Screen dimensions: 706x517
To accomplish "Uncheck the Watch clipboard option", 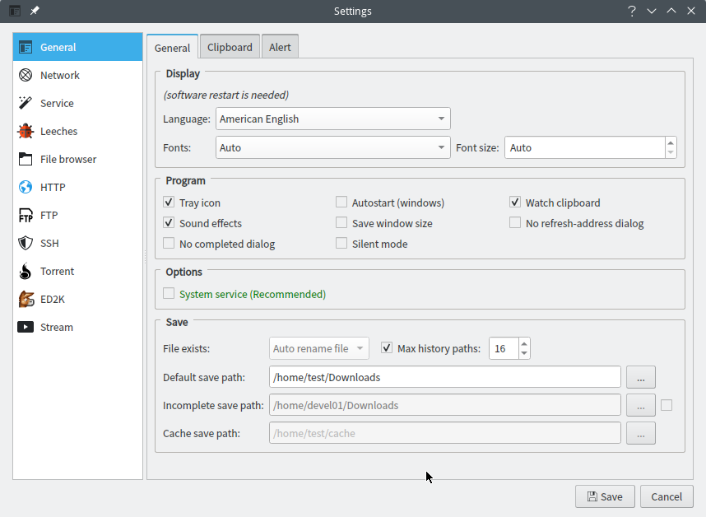I will click(515, 203).
